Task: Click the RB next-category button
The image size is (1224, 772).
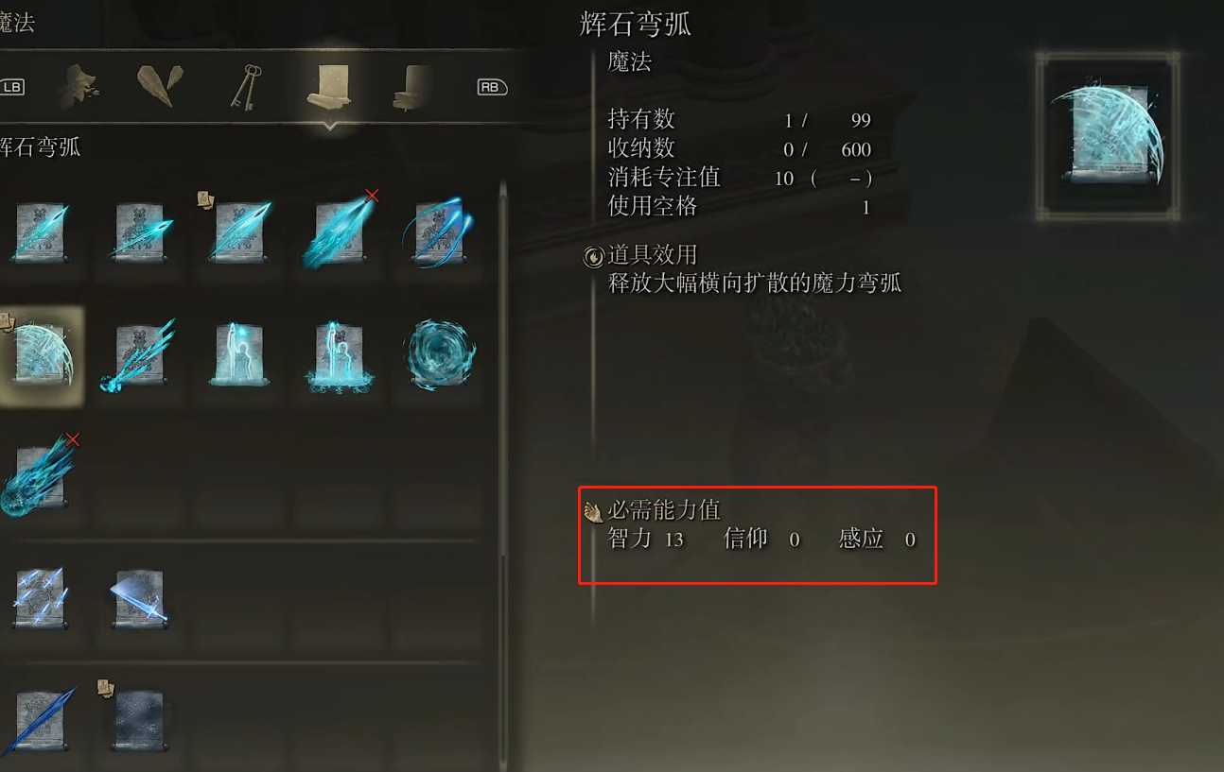Action: (x=491, y=88)
